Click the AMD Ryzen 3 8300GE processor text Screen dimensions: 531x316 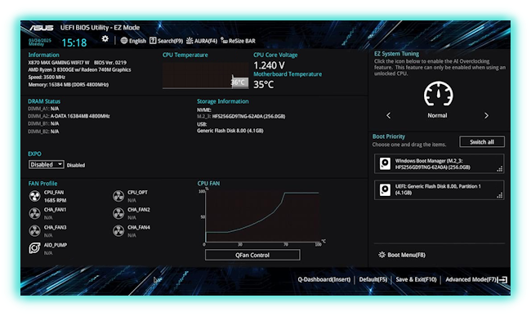pos(79,69)
